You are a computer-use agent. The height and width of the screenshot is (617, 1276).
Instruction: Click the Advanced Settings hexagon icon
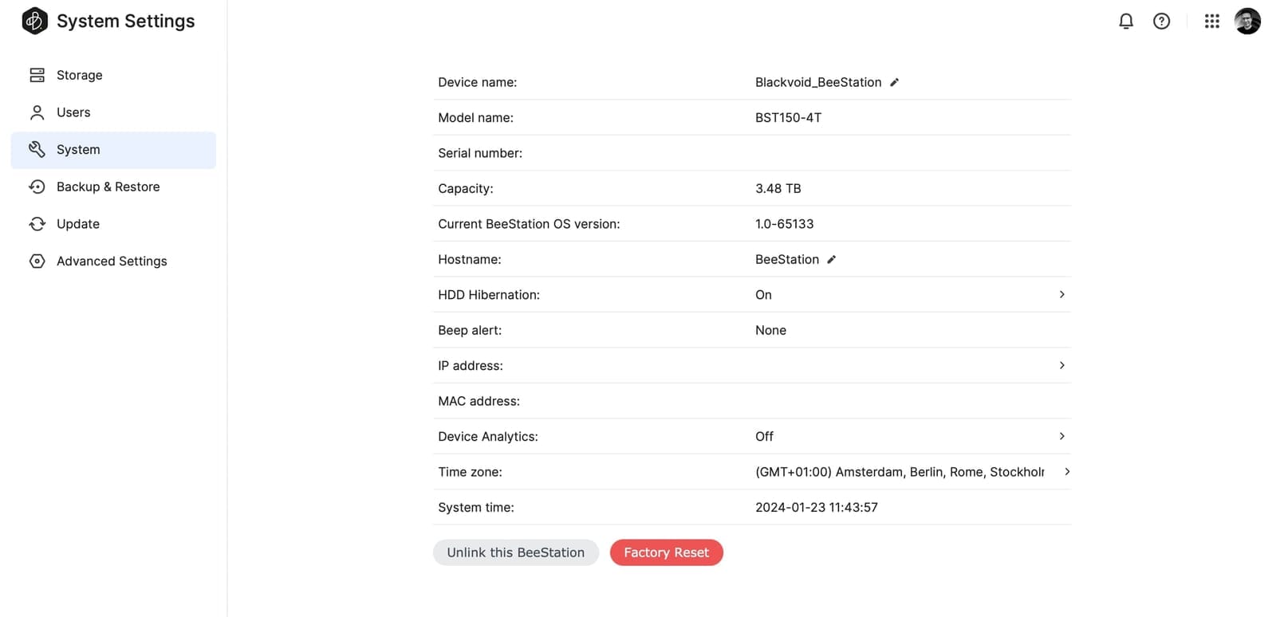(x=37, y=261)
